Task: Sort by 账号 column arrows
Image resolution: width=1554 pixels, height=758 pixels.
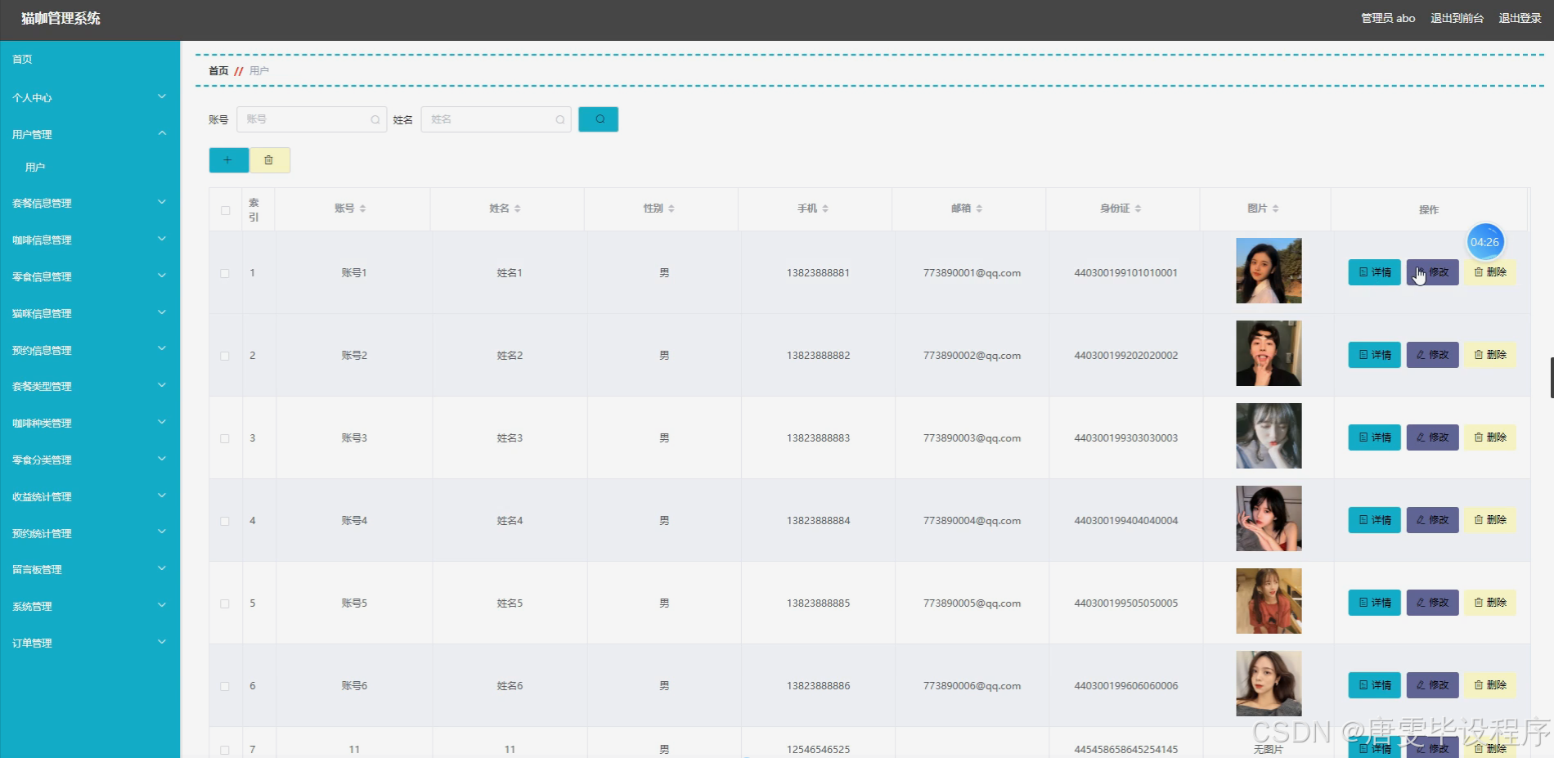Action: click(x=362, y=209)
